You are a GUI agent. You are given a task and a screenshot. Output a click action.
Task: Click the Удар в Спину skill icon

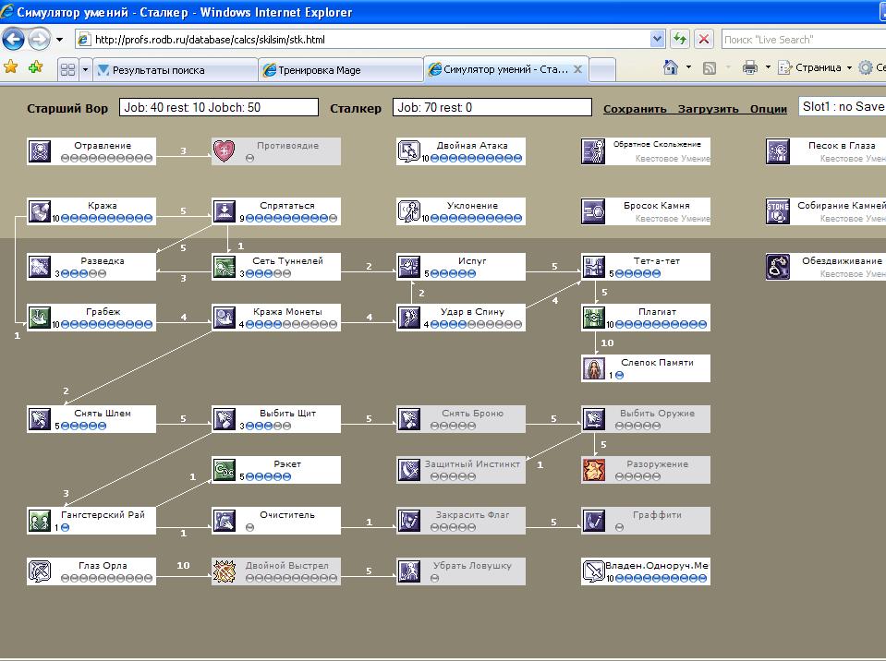click(409, 318)
